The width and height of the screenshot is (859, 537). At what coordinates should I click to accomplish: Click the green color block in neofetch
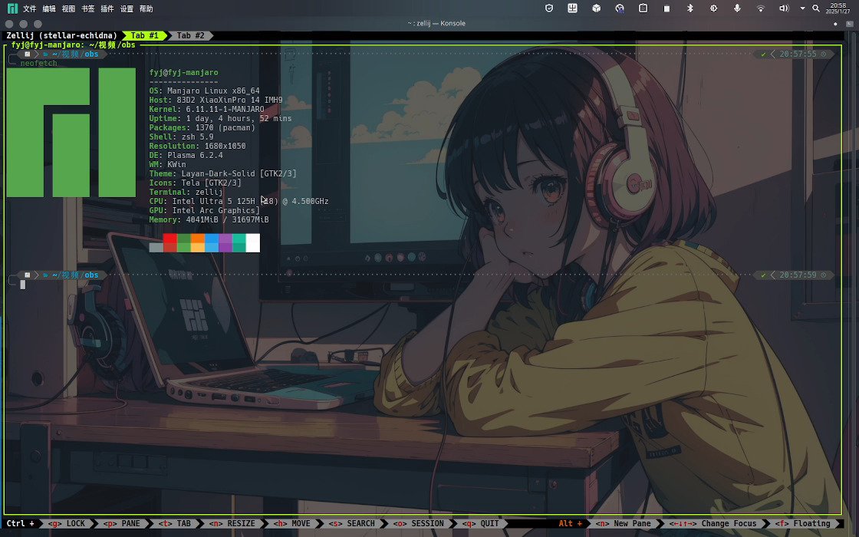(183, 242)
